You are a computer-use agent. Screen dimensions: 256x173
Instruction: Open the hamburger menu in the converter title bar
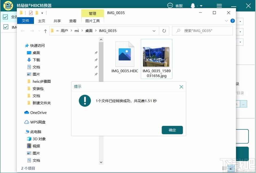tap(219, 6)
